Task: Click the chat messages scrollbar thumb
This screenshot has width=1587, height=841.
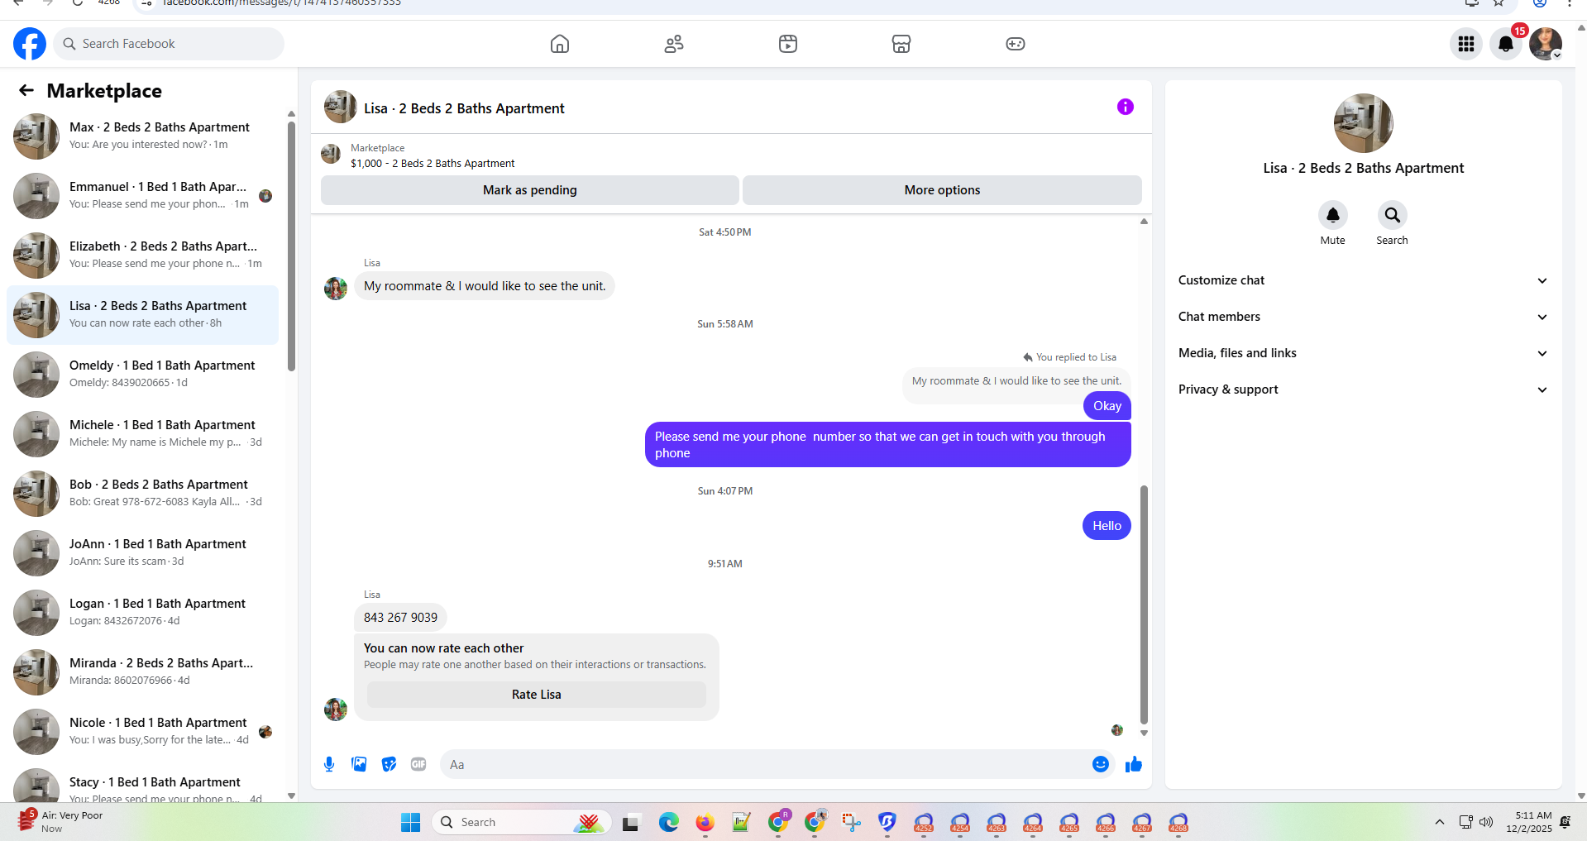Action: (x=1144, y=604)
